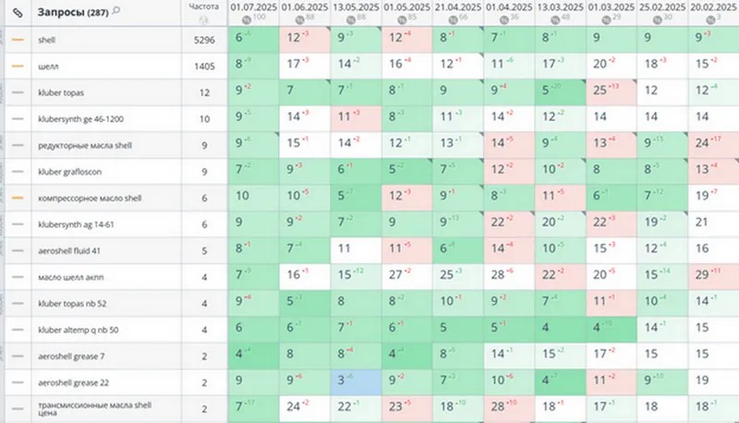The image size is (739, 423).
Task: Select the 25.02.2025 date column
Action: pyautogui.click(x=663, y=6)
